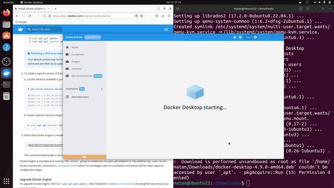Open Help from Ubuntu dock
The image size is (334, 188).
[x=6, y=47]
